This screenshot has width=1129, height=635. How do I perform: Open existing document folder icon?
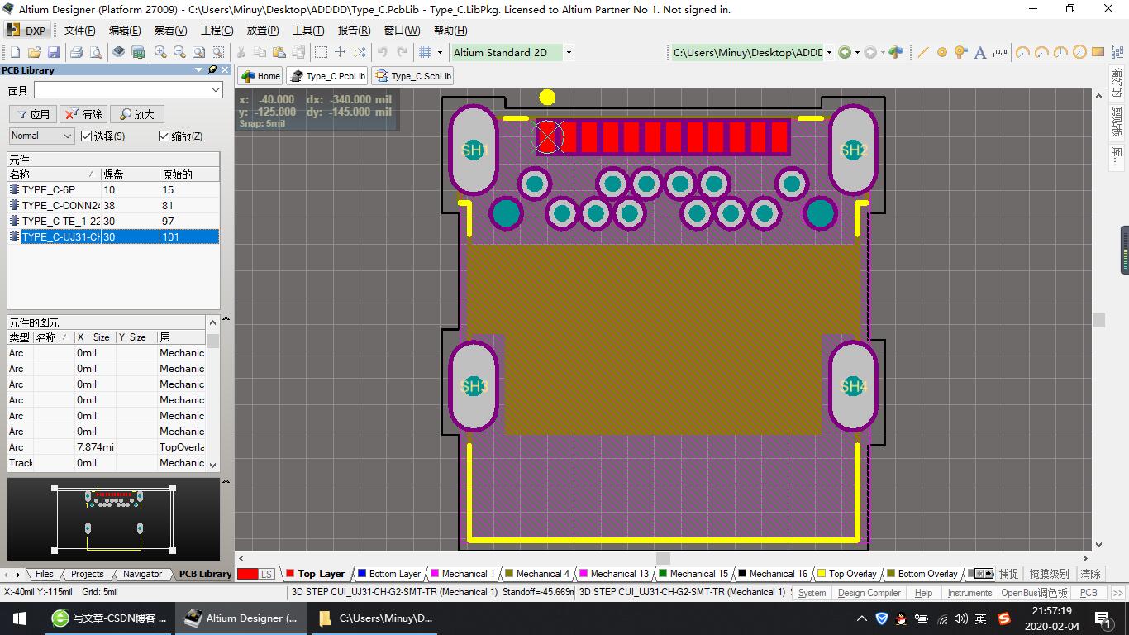[34, 52]
